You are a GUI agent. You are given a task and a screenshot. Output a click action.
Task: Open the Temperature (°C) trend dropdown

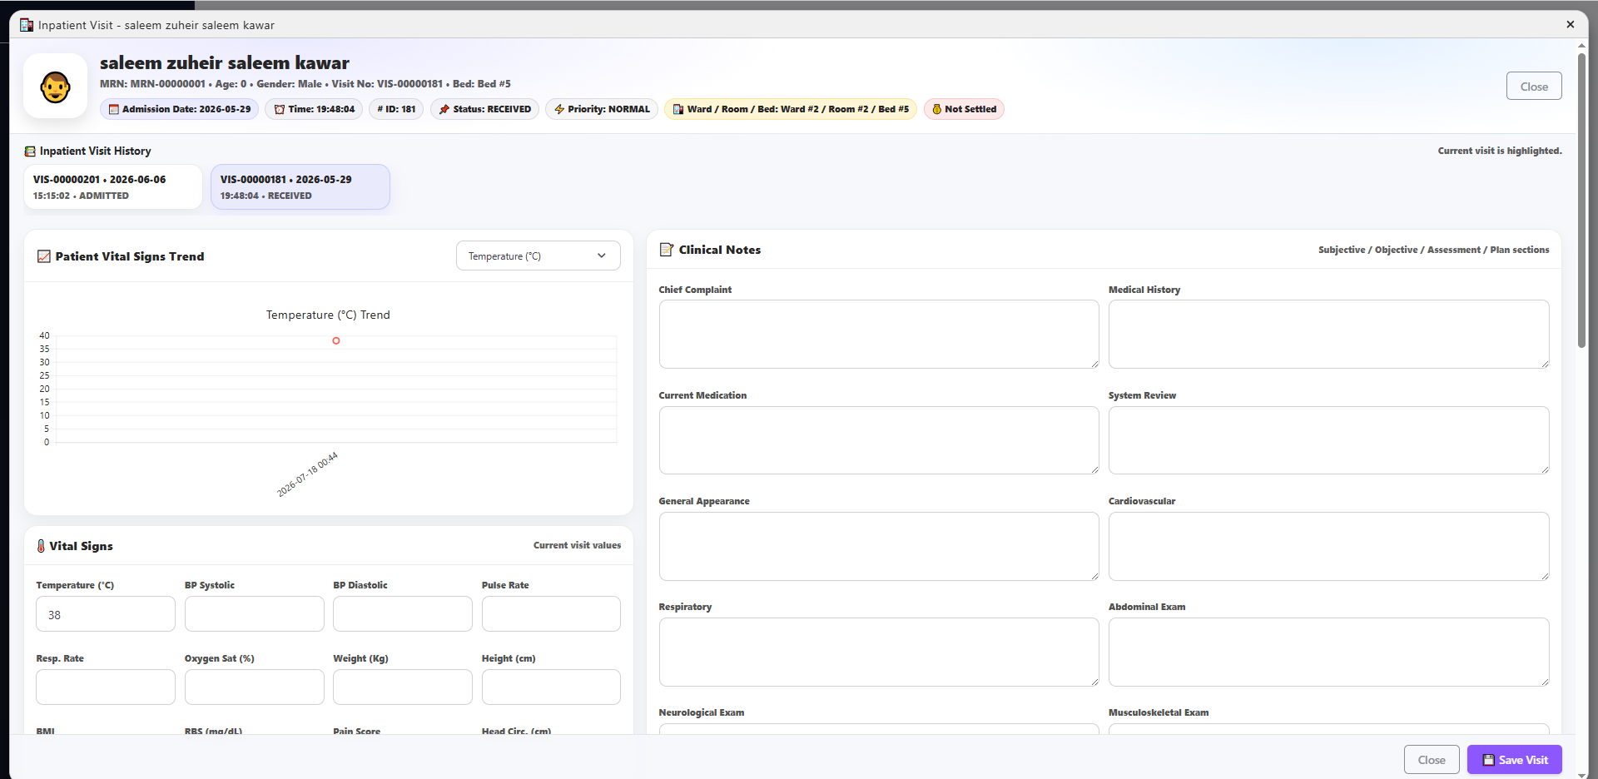538,256
